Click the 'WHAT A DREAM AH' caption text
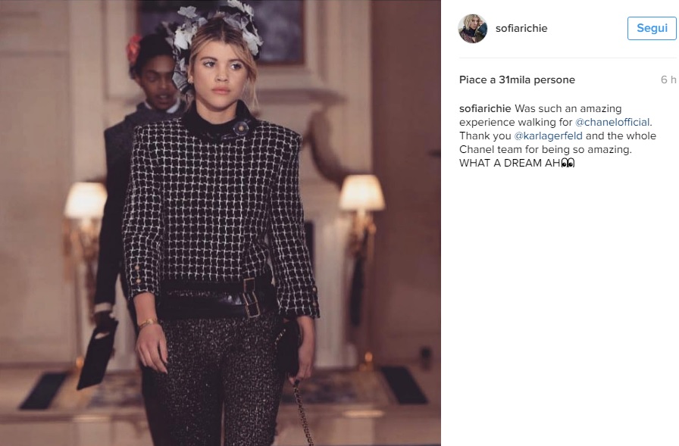The height and width of the screenshot is (446, 679). tap(510, 163)
